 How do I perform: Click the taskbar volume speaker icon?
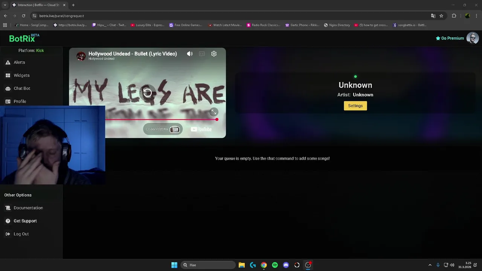(x=452, y=265)
